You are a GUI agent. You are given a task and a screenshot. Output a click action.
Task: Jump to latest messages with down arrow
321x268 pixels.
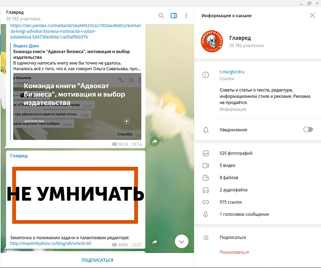[x=182, y=241]
